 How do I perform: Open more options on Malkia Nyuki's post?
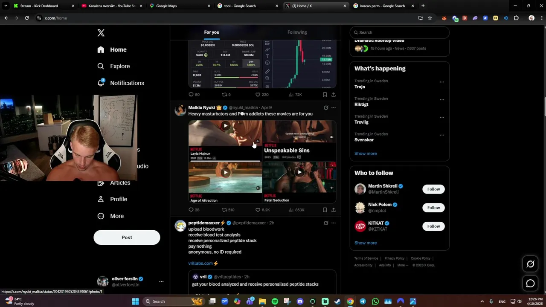click(334, 108)
